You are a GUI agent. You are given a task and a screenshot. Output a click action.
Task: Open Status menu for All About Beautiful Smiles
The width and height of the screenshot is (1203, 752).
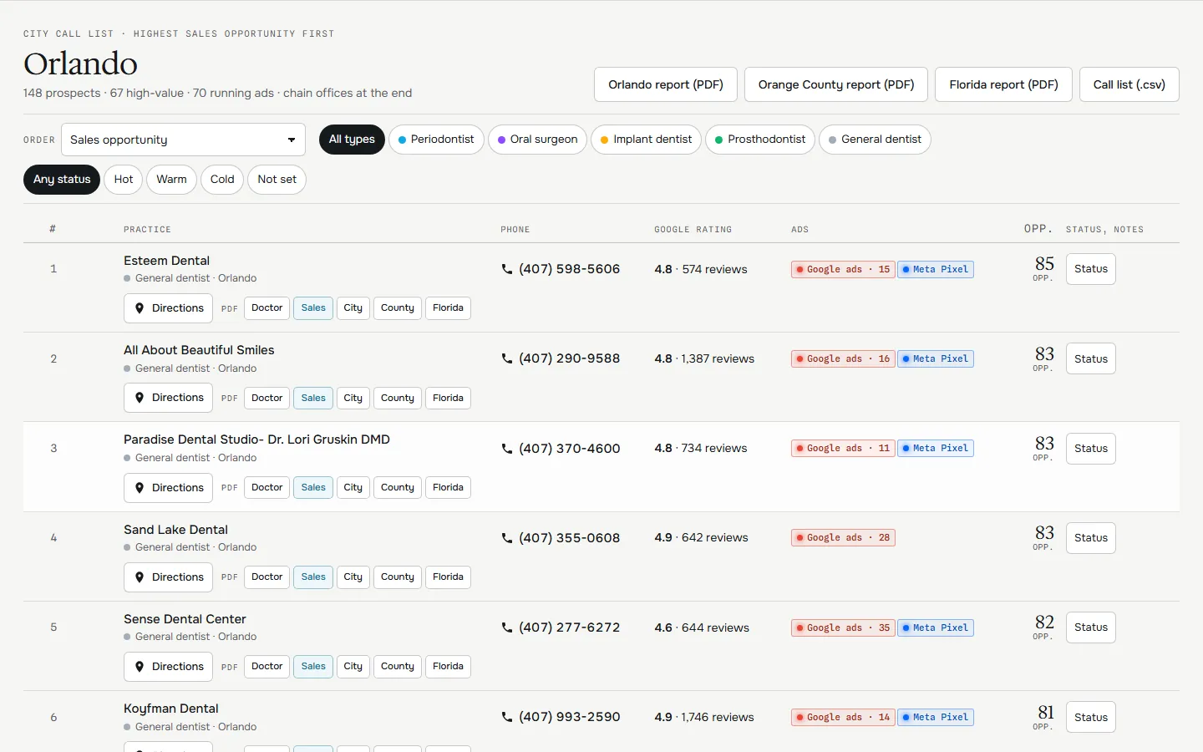(x=1091, y=359)
